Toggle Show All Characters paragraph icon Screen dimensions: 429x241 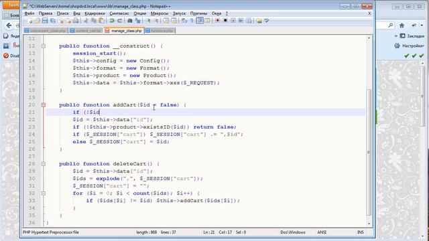coord(192,21)
